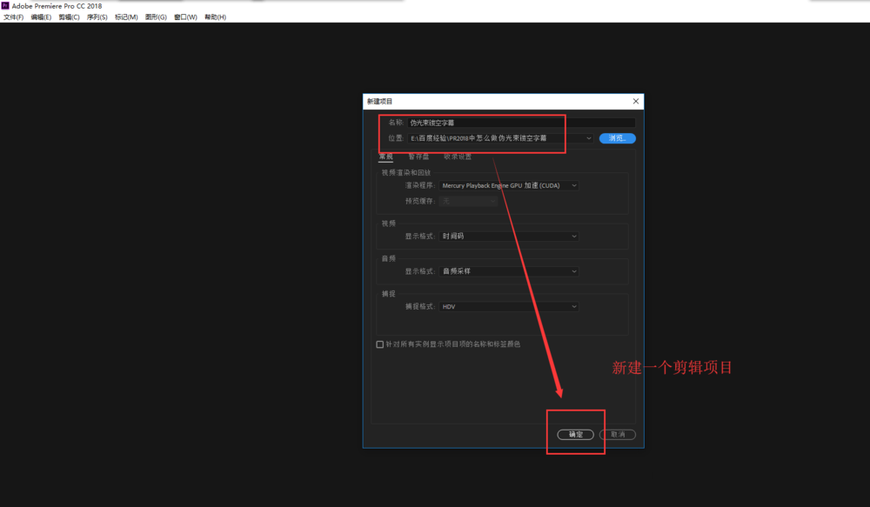Open the 帮助(H) menu
This screenshot has width=870, height=507.
[215, 17]
